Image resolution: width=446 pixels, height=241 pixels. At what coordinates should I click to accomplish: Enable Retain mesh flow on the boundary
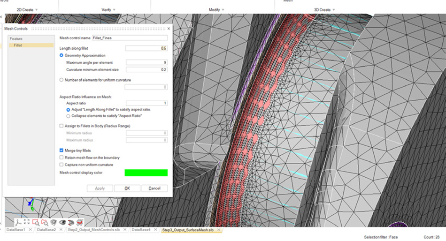(x=62, y=158)
